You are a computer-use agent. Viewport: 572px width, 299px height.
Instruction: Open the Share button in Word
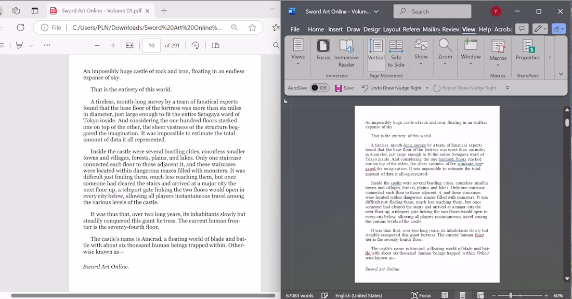point(558,29)
